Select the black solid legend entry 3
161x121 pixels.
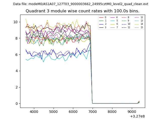(103, 27)
